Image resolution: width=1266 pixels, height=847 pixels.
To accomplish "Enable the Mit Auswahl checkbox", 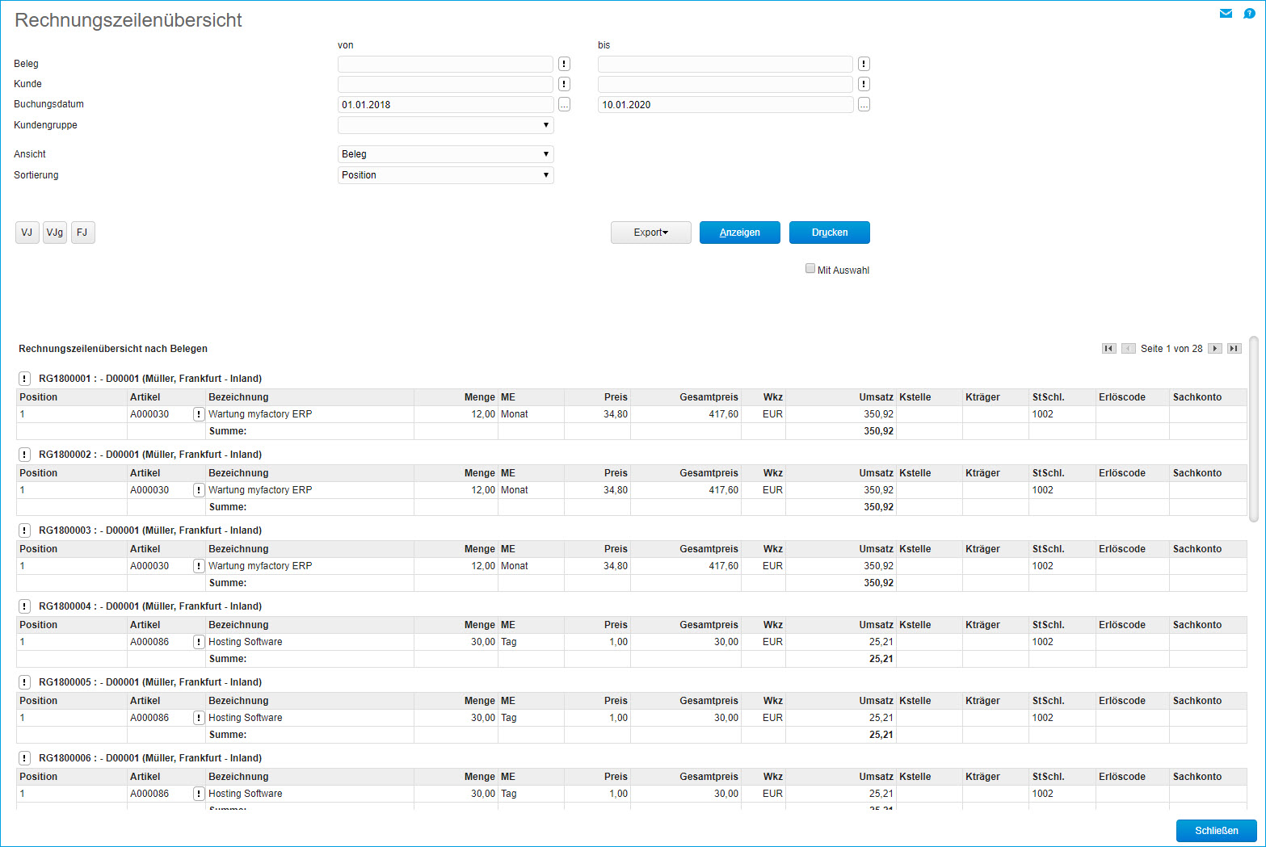I will (x=810, y=269).
